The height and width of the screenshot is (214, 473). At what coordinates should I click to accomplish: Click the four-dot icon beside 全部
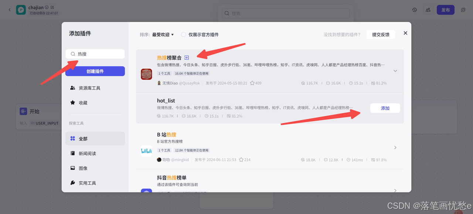(73, 139)
